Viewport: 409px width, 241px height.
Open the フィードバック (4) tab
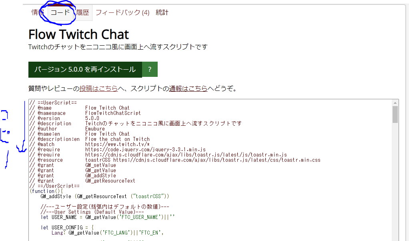(x=122, y=12)
